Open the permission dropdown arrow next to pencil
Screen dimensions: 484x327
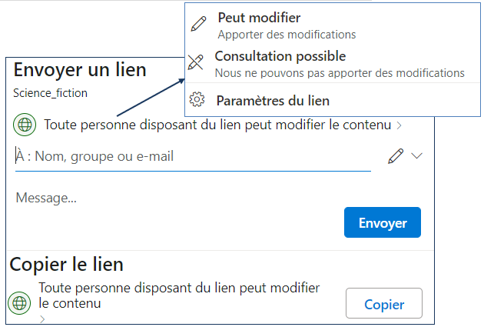417,156
